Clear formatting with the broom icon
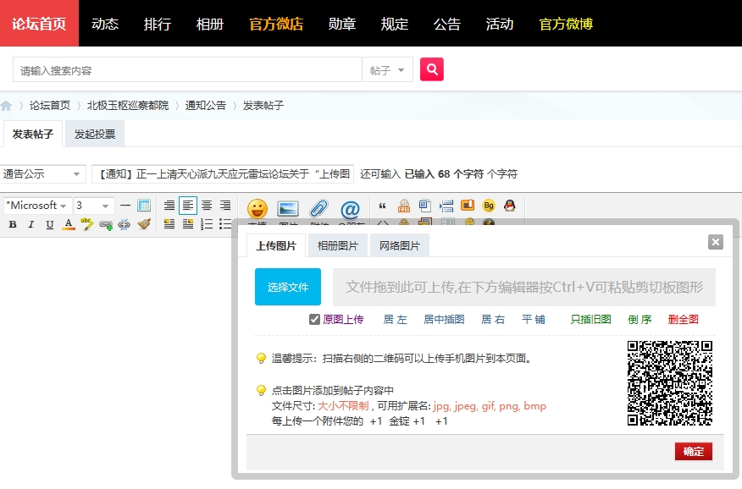Viewport: 742px width, 489px height. click(x=144, y=224)
